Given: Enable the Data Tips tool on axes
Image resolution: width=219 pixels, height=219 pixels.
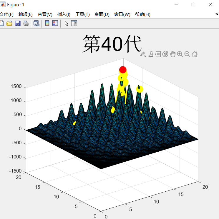Looking at the screenshot, I should click(x=158, y=54).
